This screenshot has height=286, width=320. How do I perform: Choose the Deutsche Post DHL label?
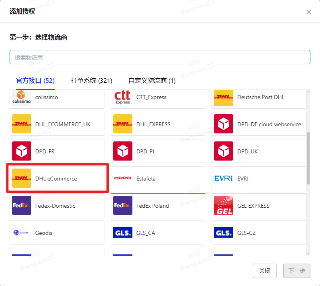pyautogui.click(x=261, y=97)
